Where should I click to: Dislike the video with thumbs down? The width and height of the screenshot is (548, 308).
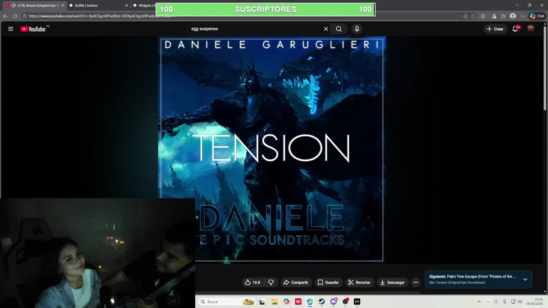271,282
